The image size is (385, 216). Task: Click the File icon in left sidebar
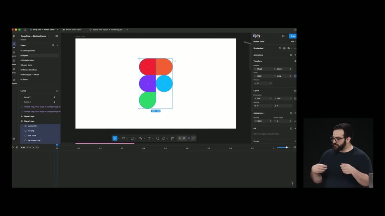pyautogui.click(x=14, y=44)
